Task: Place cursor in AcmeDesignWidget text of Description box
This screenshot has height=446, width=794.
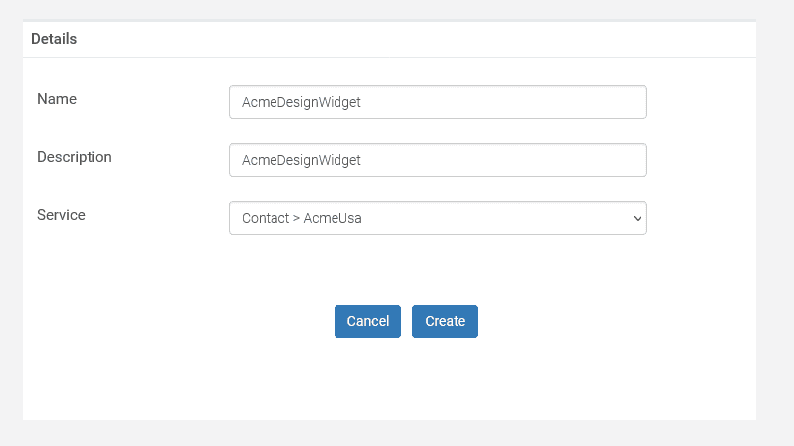Action: [x=301, y=160]
